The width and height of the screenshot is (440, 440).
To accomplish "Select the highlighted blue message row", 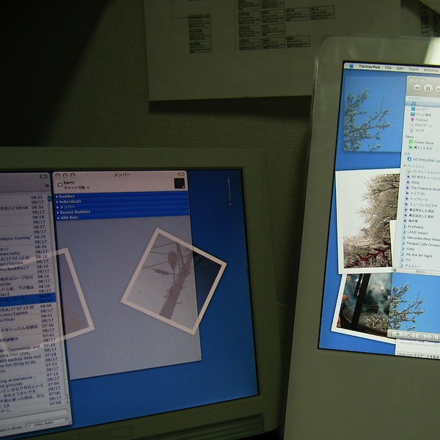I will (28, 298).
